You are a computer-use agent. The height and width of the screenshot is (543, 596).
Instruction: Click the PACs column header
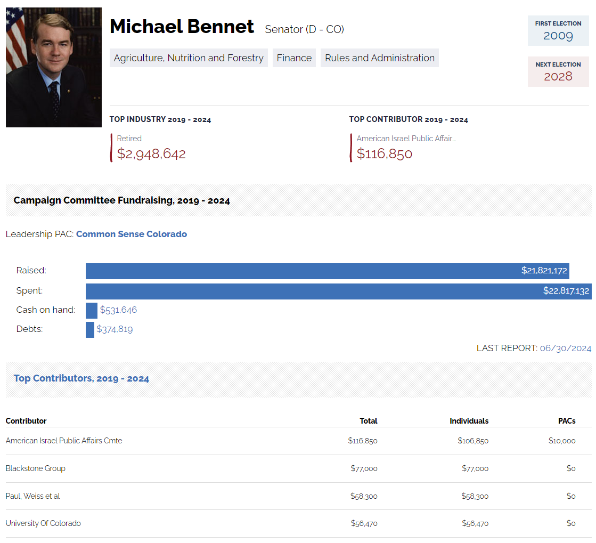[x=567, y=421]
